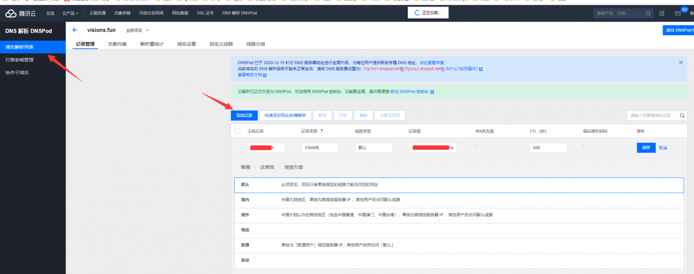Choose the 电信 line option row
694x274 pixels.
[x=459, y=230]
